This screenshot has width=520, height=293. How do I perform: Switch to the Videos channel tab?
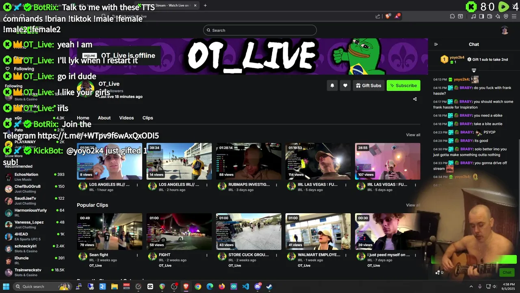click(126, 118)
